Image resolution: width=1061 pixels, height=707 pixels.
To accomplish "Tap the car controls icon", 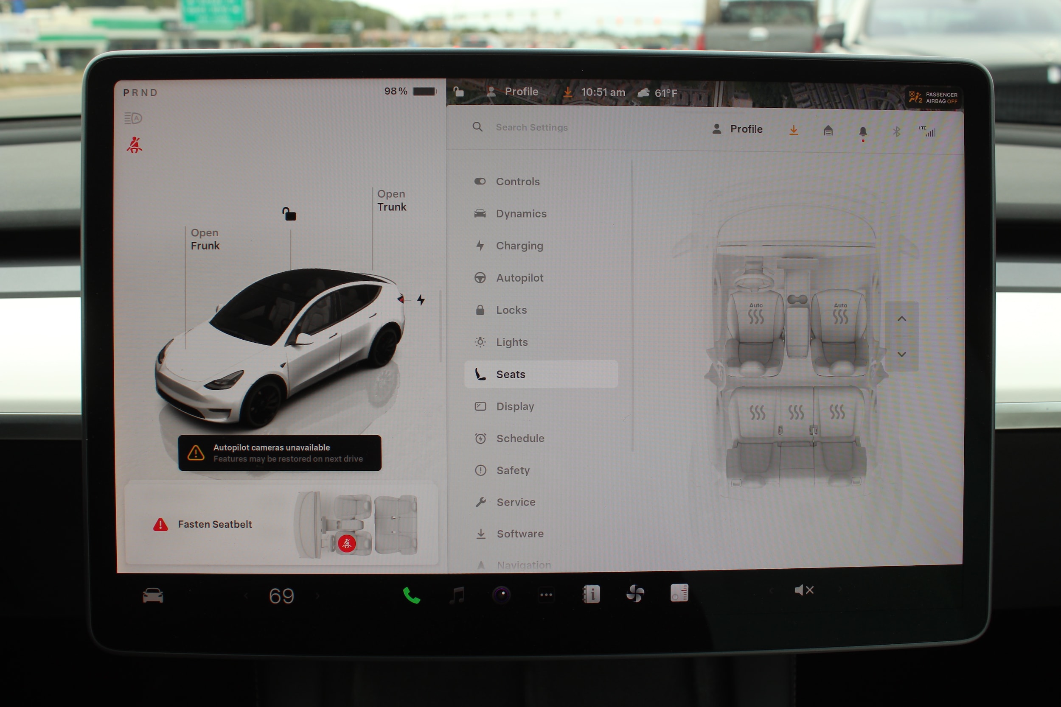I will point(153,595).
